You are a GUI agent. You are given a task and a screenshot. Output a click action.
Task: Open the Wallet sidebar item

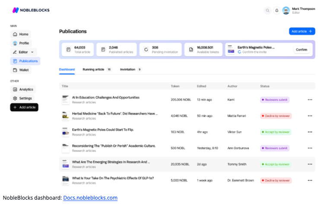coord(21,70)
